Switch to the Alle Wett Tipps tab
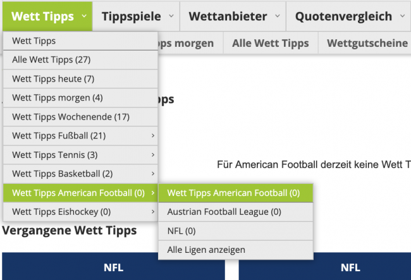Viewport: 411px width, 280px height. [270, 43]
